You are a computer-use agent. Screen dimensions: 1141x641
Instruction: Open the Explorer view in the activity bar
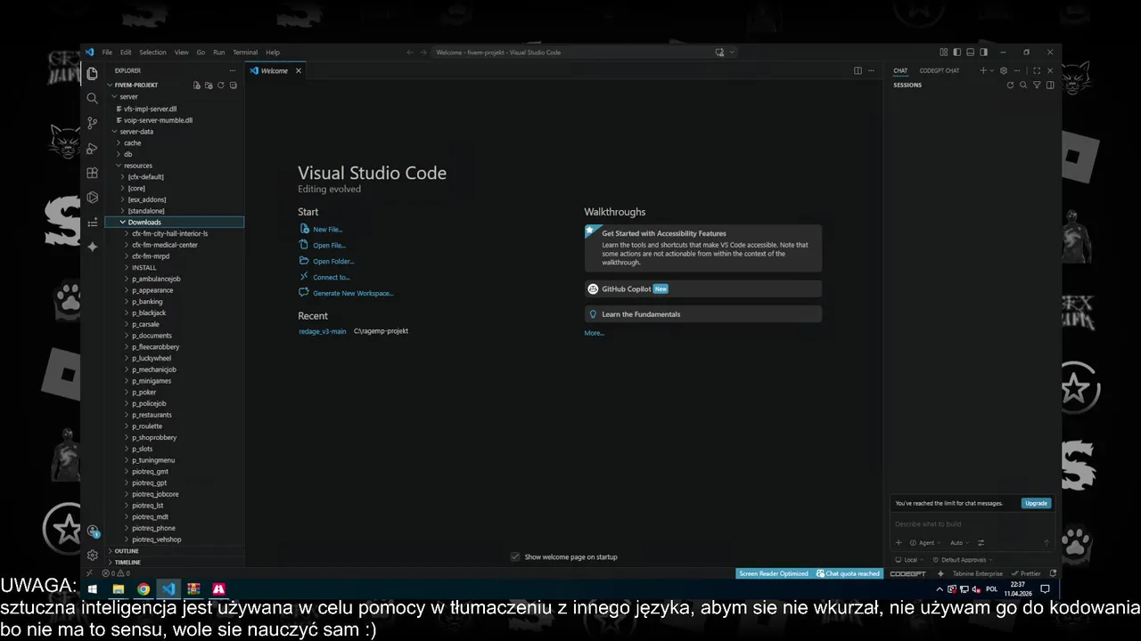point(92,74)
